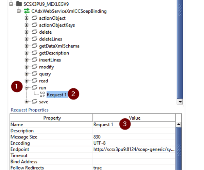The height and width of the screenshot is (170, 204).
Task: Select the getDataXmlSchema tree item
Action: [59, 46]
